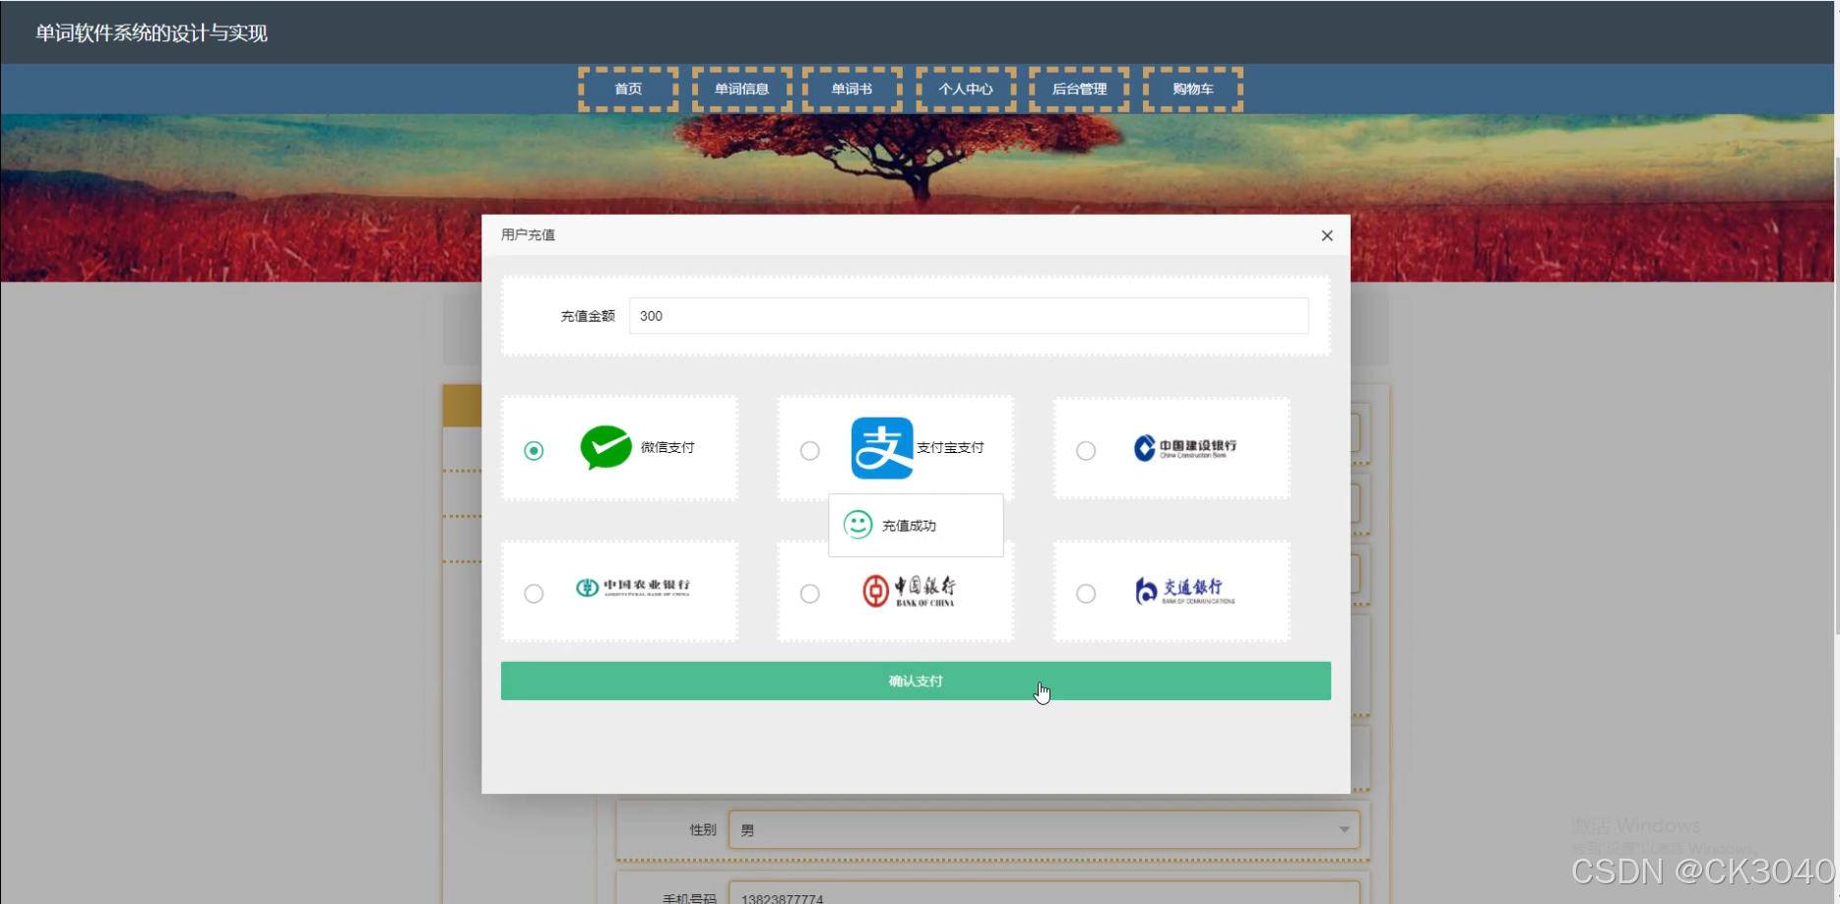Click the Alipay (支付宝) logo icon

[881, 447]
